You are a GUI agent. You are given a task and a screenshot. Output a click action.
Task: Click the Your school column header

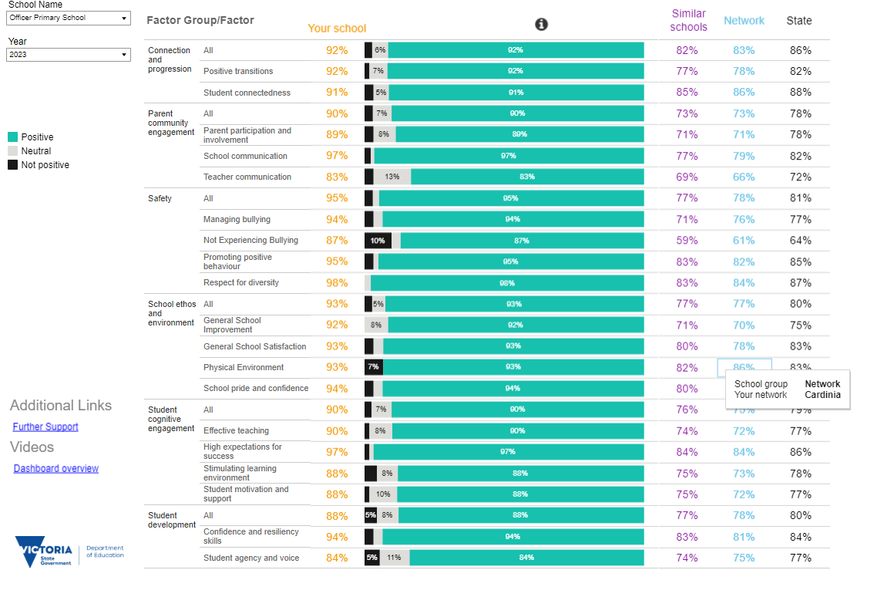[x=337, y=29]
